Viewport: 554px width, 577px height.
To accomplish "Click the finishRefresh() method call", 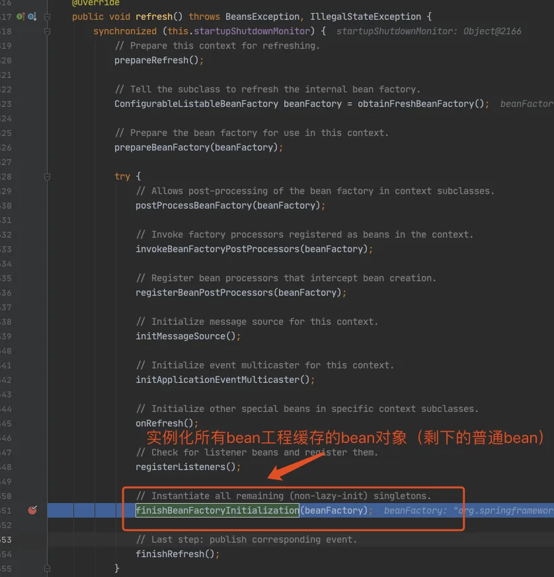I will pos(175,554).
